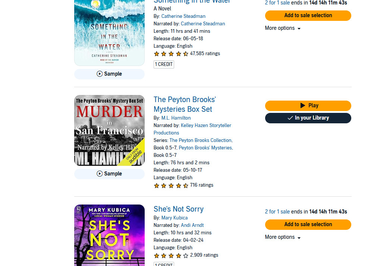Open Something in the Water cover image

pyautogui.click(x=109, y=33)
